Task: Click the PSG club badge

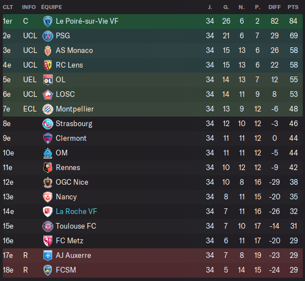Action: (48, 36)
